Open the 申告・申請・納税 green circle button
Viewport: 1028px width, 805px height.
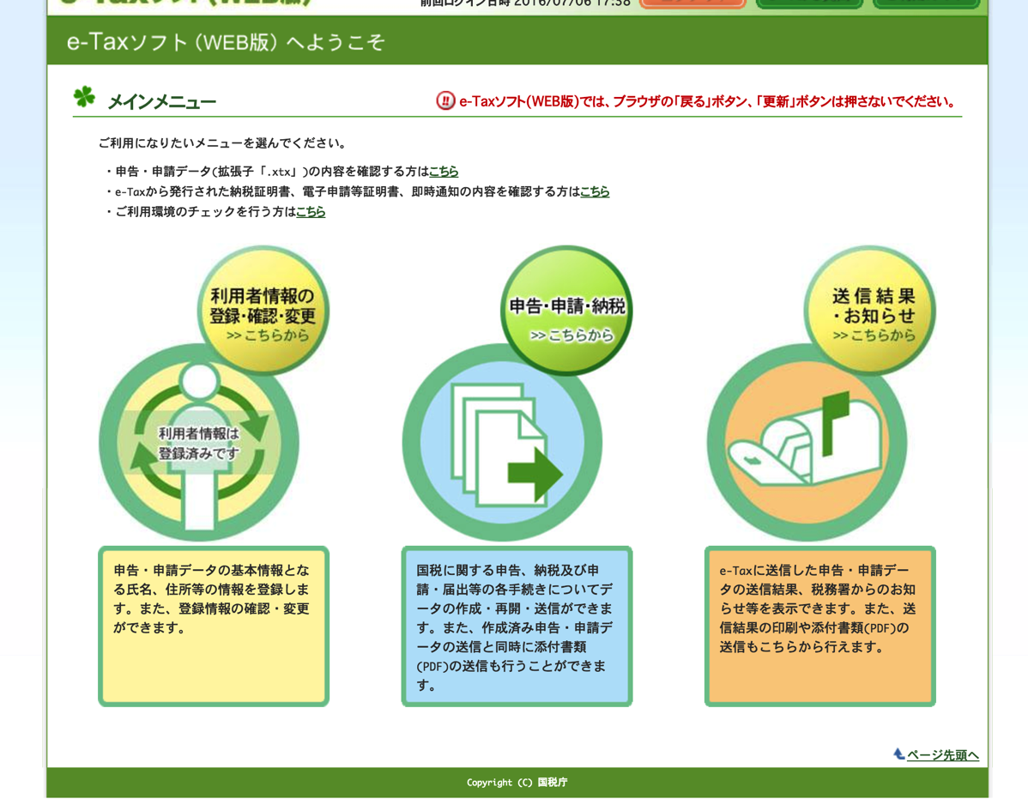tap(566, 311)
